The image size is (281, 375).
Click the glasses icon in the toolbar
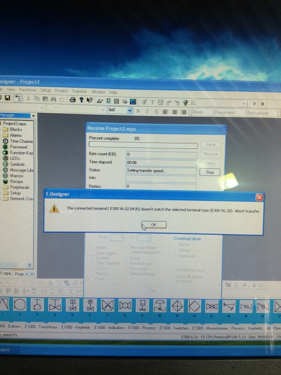click(x=100, y=101)
